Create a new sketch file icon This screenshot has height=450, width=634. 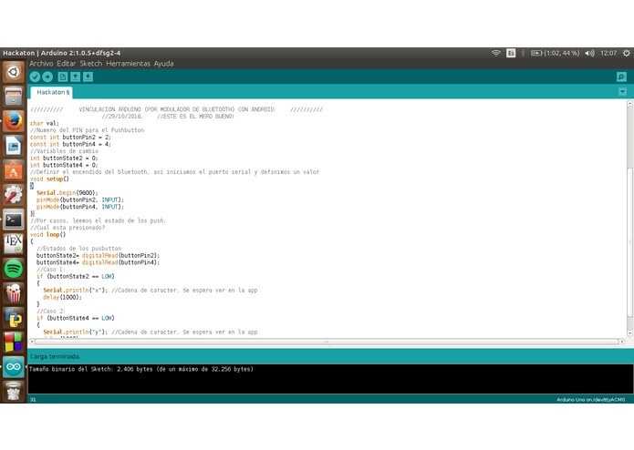coord(63,77)
